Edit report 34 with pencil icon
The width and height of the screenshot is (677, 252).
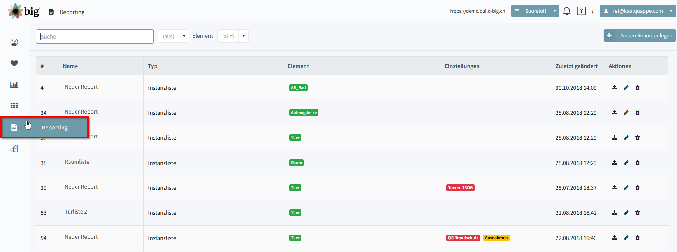click(626, 112)
